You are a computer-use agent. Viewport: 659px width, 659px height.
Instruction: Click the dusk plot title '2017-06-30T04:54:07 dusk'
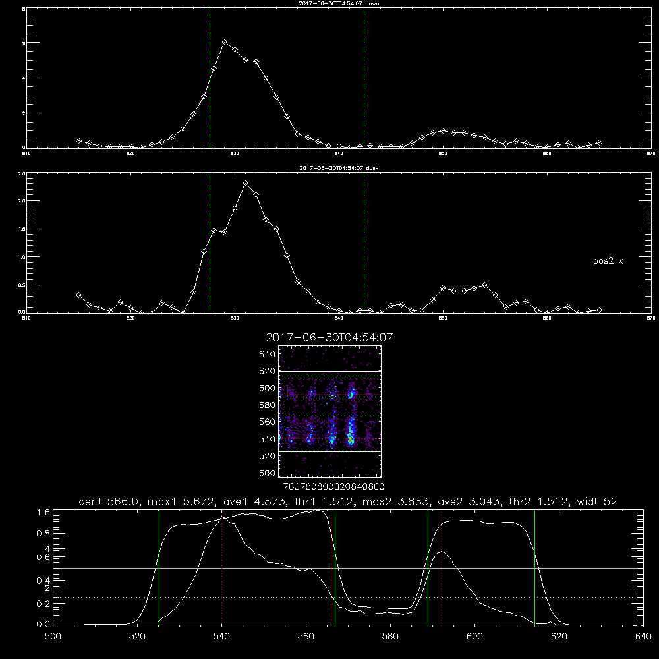[x=339, y=168]
